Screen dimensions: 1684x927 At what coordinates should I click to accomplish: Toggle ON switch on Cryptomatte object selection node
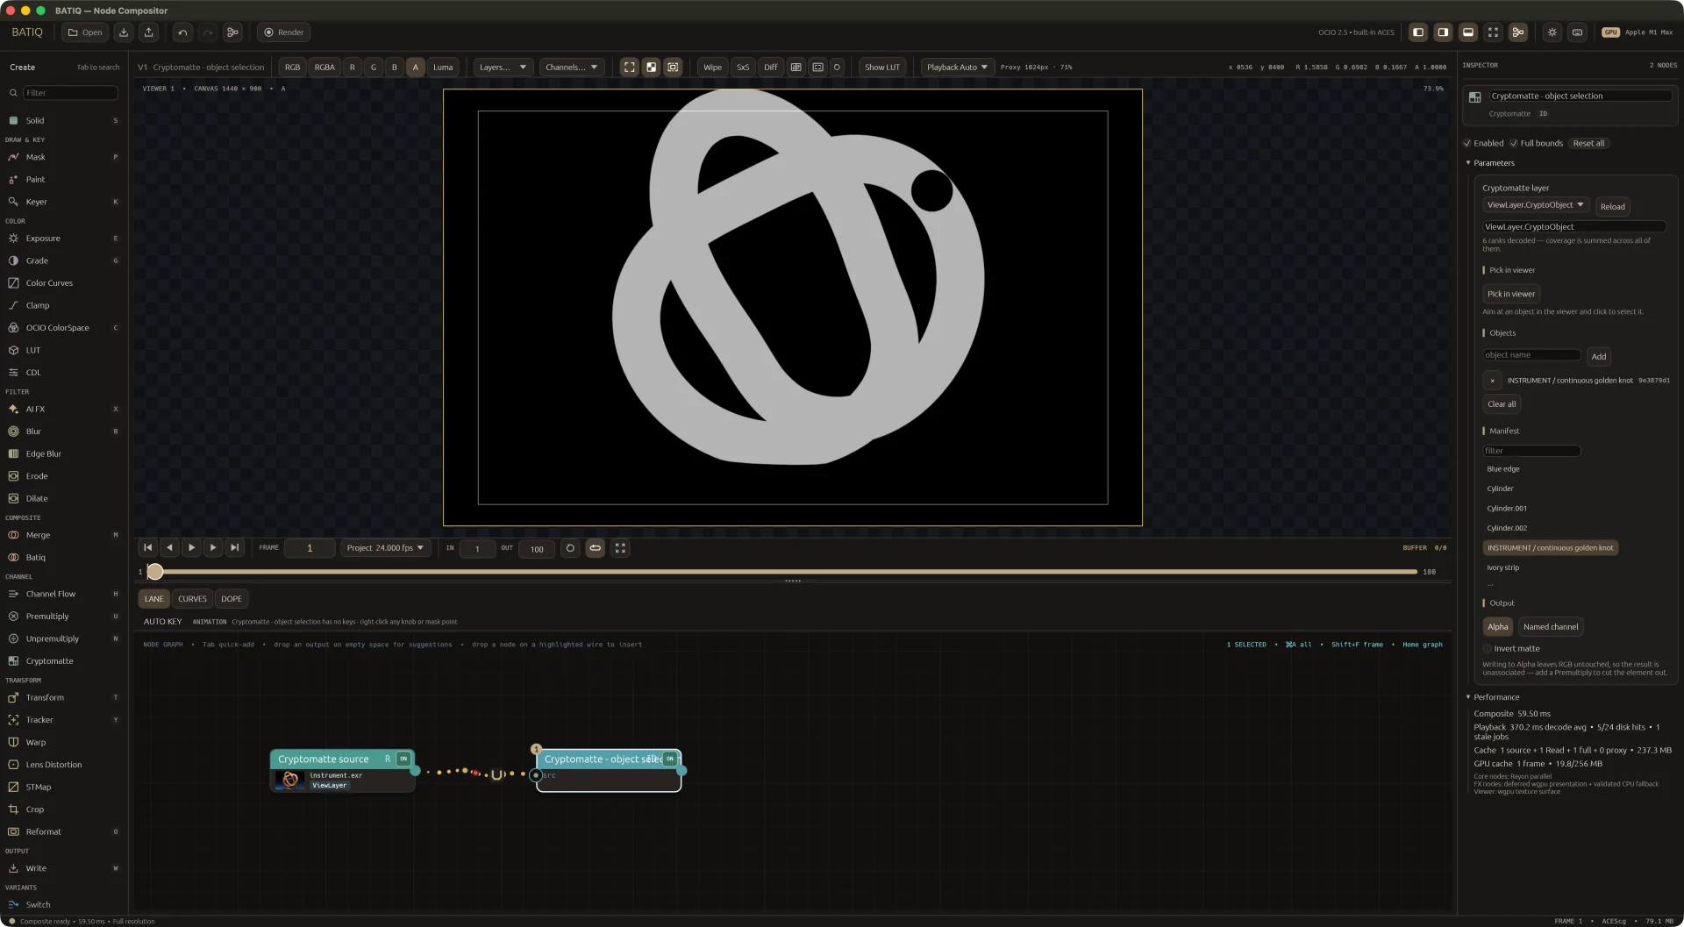(x=670, y=759)
